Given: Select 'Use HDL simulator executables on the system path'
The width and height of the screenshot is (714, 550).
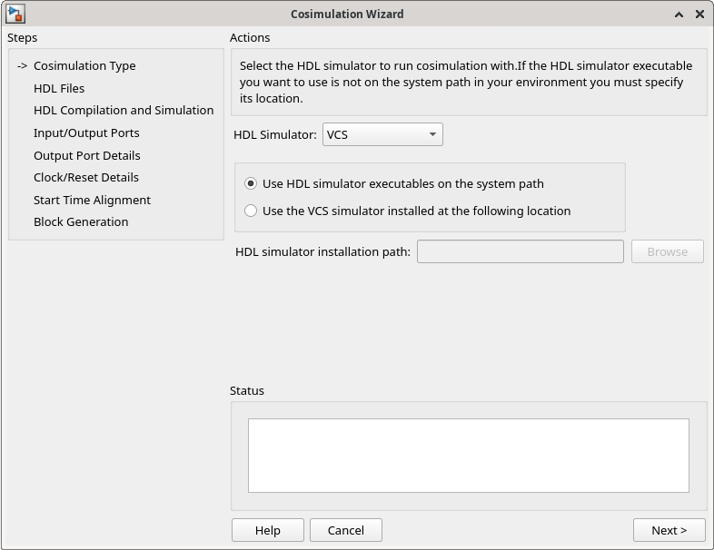Looking at the screenshot, I should click(x=252, y=183).
